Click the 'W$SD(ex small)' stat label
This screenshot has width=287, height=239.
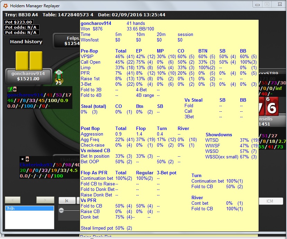coord(222,157)
